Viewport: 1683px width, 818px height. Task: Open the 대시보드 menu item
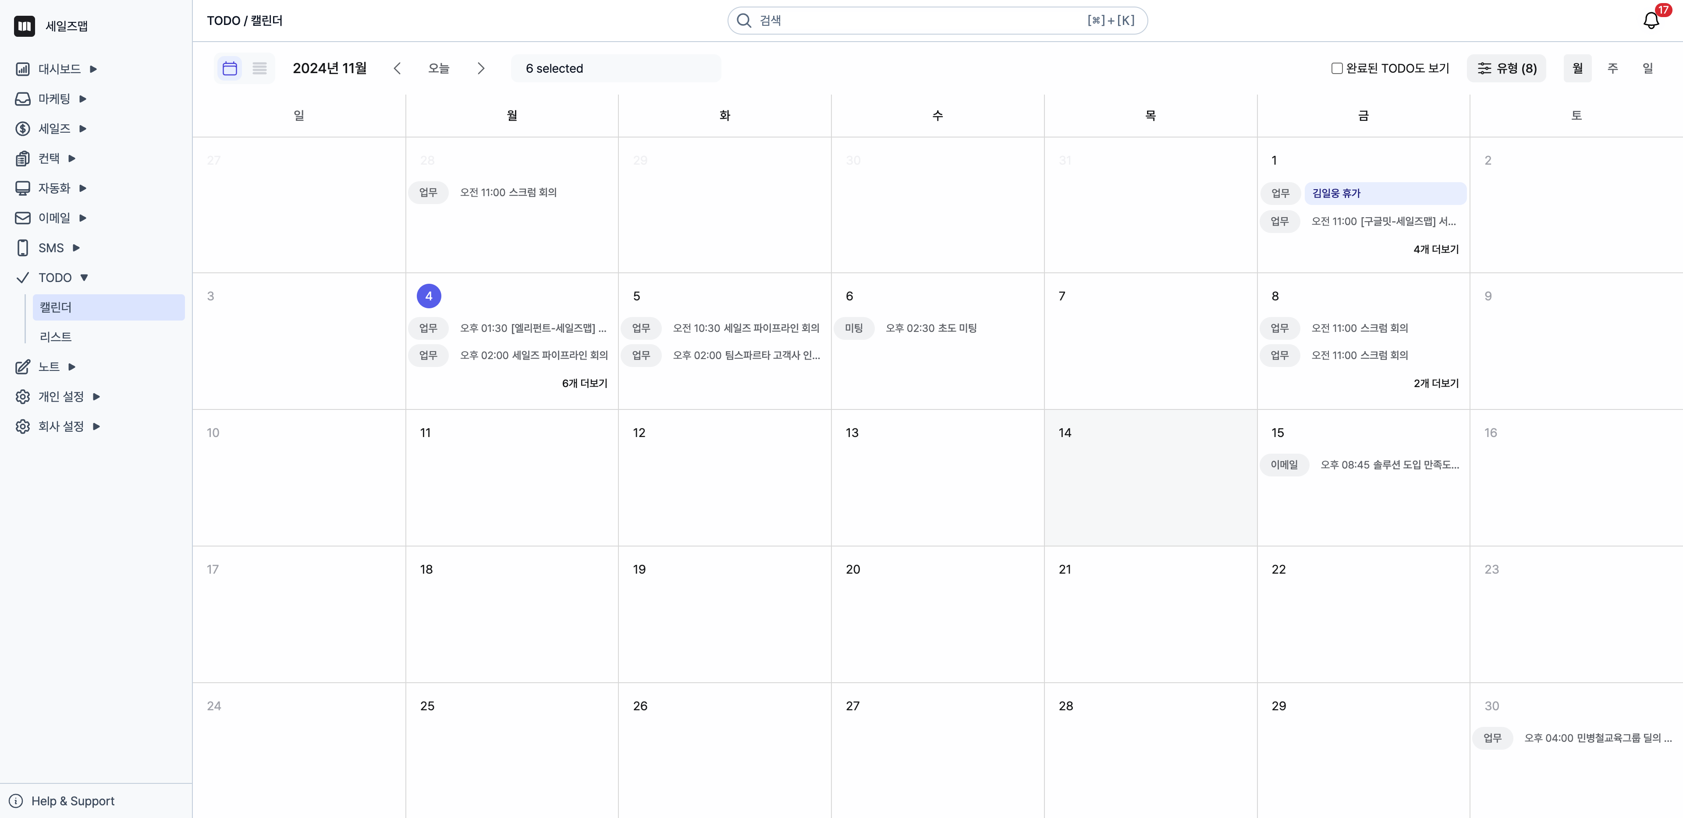[60, 69]
